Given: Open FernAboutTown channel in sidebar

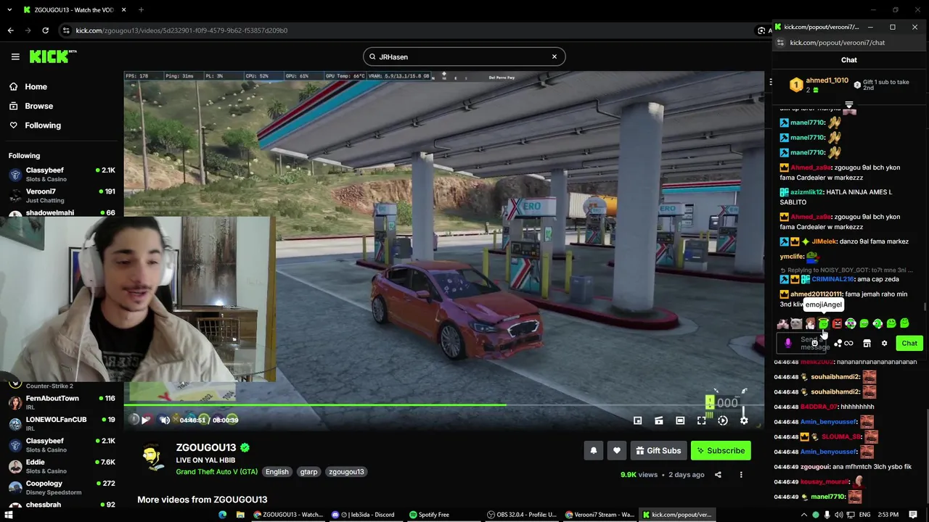Looking at the screenshot, I should coord(62,402).
